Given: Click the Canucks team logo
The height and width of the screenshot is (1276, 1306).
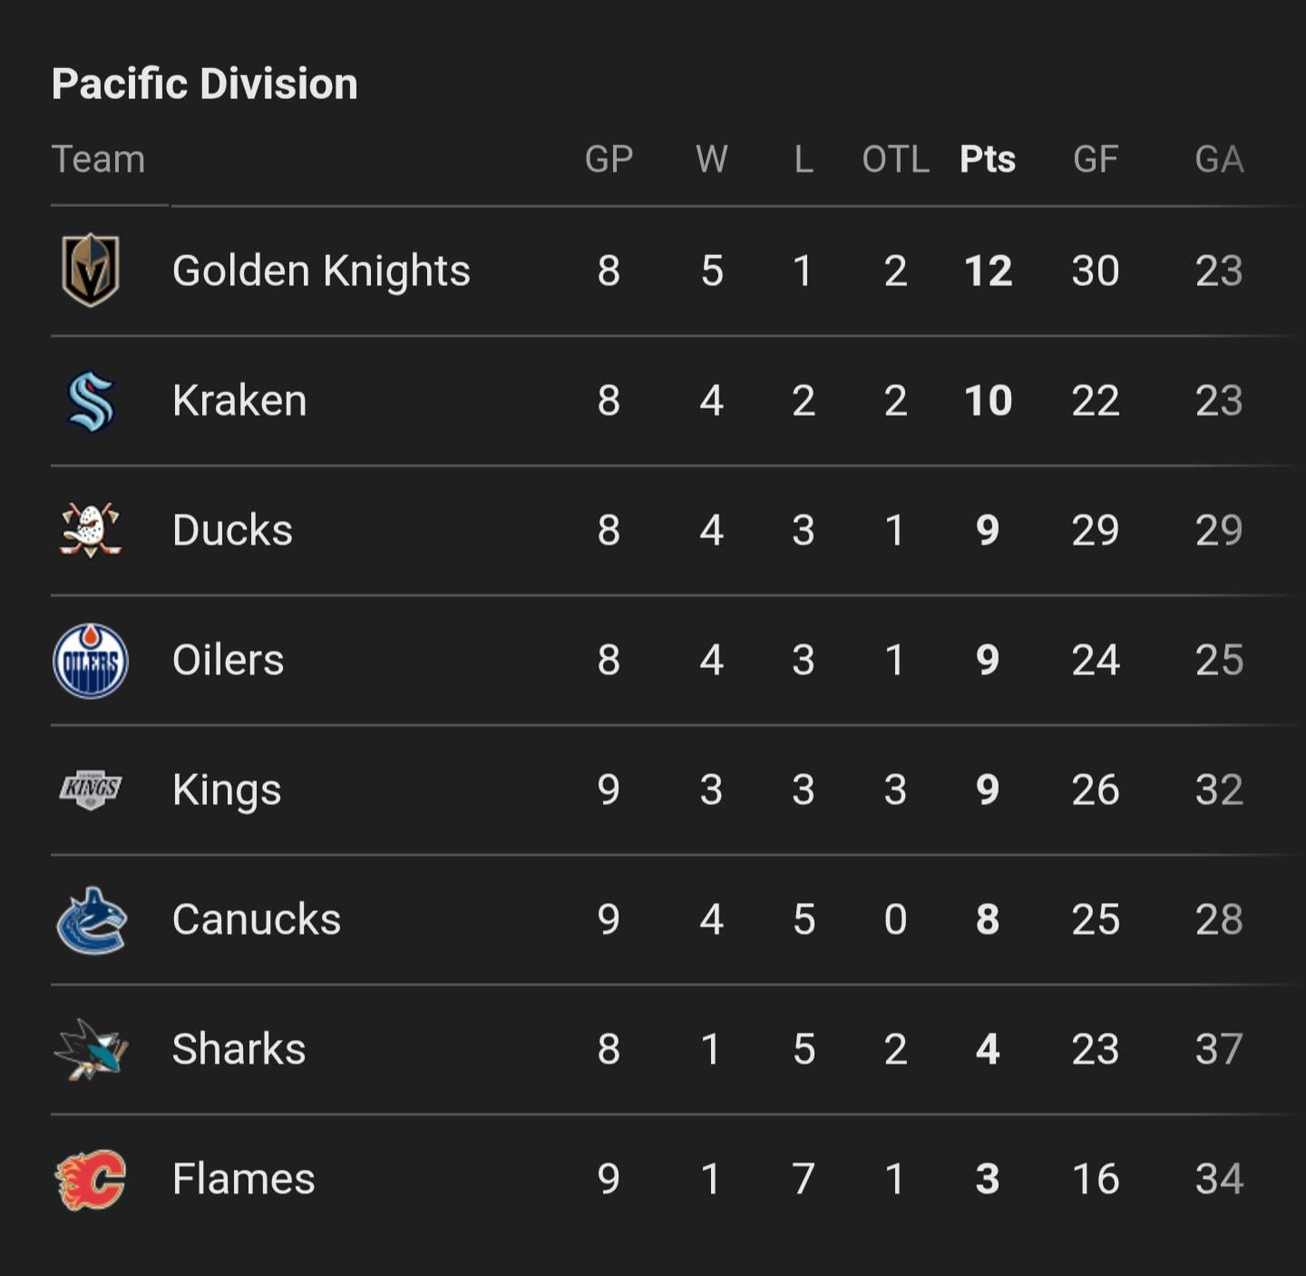Looking at the screenshot, I should pos(91,919).
